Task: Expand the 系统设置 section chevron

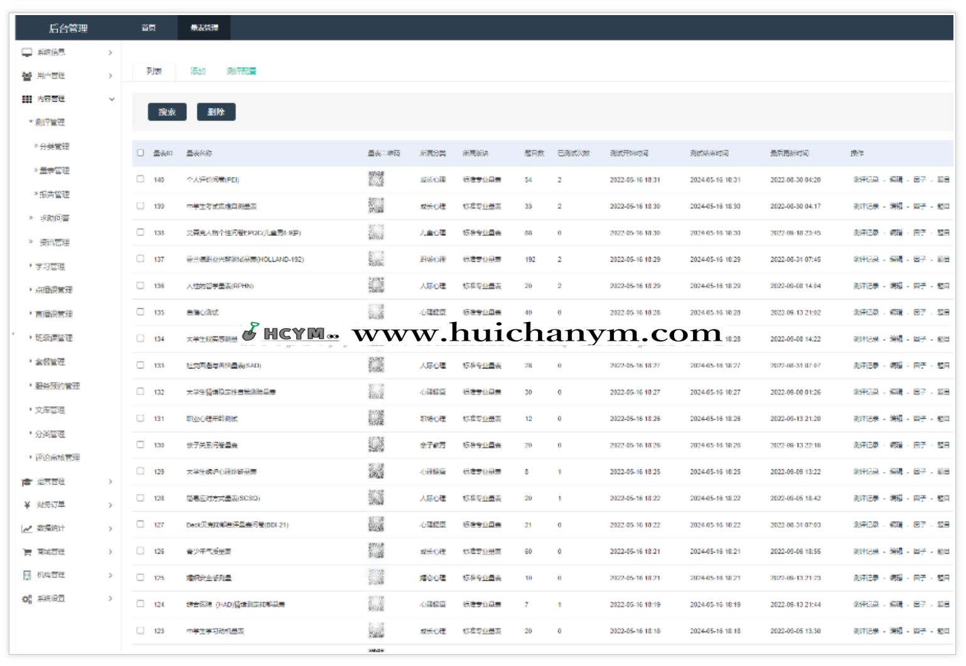Action: 110,599
